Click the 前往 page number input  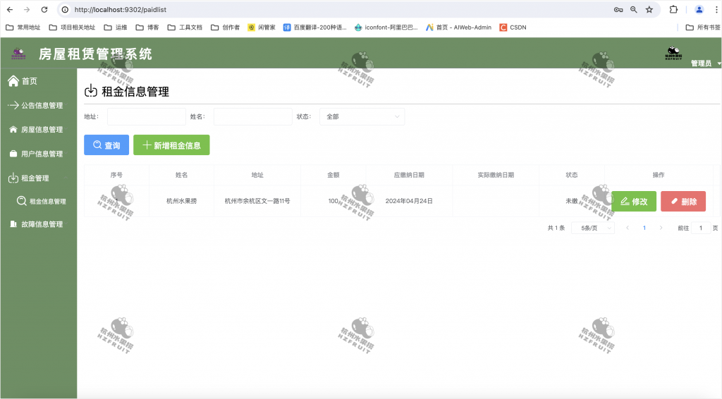(701, 228)
